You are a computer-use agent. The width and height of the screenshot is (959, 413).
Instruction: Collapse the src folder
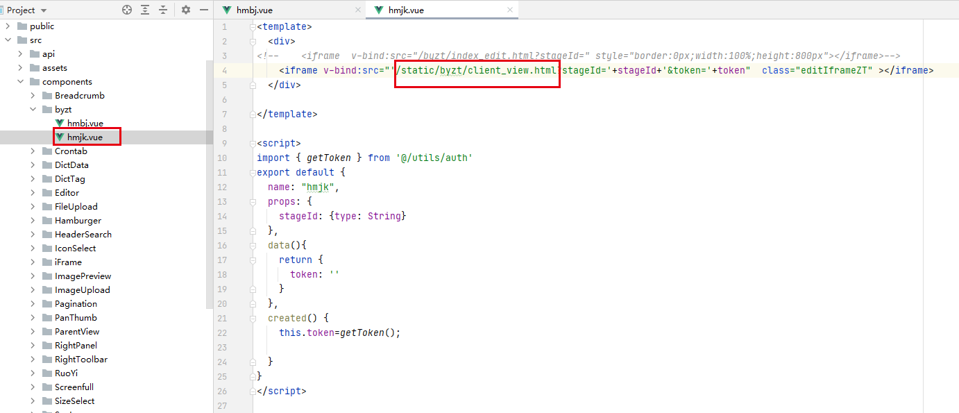(8, 40)
